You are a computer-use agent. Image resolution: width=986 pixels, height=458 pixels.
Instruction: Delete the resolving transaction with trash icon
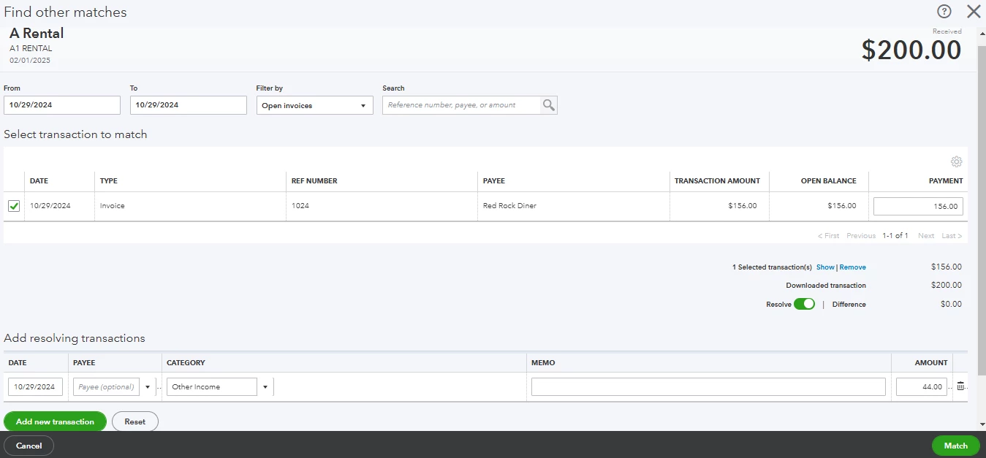[960, 386]
